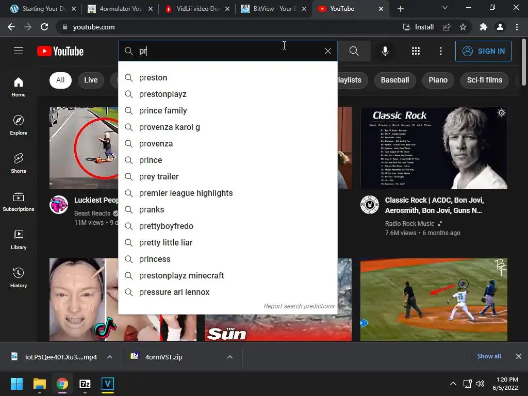Share this page icon in address bar
Image resolution: width=528 pixels, height=396 pixels.
click(x=447, y=27)
